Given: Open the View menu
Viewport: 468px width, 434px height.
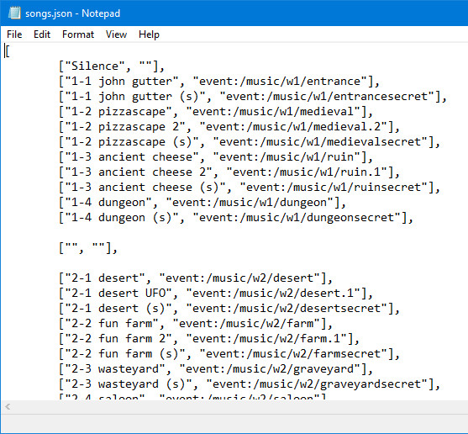Looking at the screenshot, I should 116,34.
